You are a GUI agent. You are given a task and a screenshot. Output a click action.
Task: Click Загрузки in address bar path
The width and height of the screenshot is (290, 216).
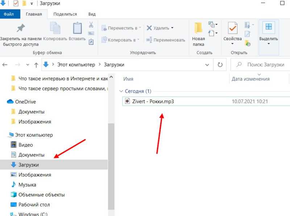(114, 65)
